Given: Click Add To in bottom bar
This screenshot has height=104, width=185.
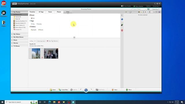Looking at the screenshot, I should [x=74, y=90].
